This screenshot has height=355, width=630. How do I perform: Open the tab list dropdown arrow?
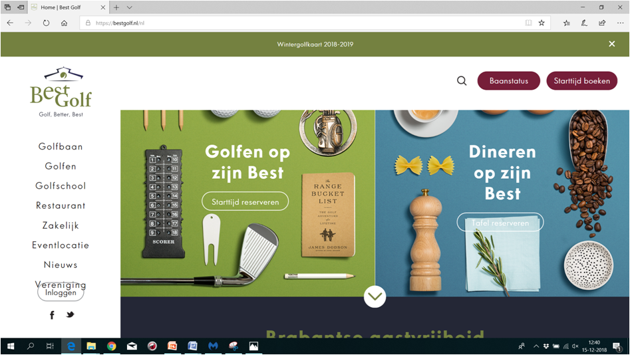tap(129, 7)
